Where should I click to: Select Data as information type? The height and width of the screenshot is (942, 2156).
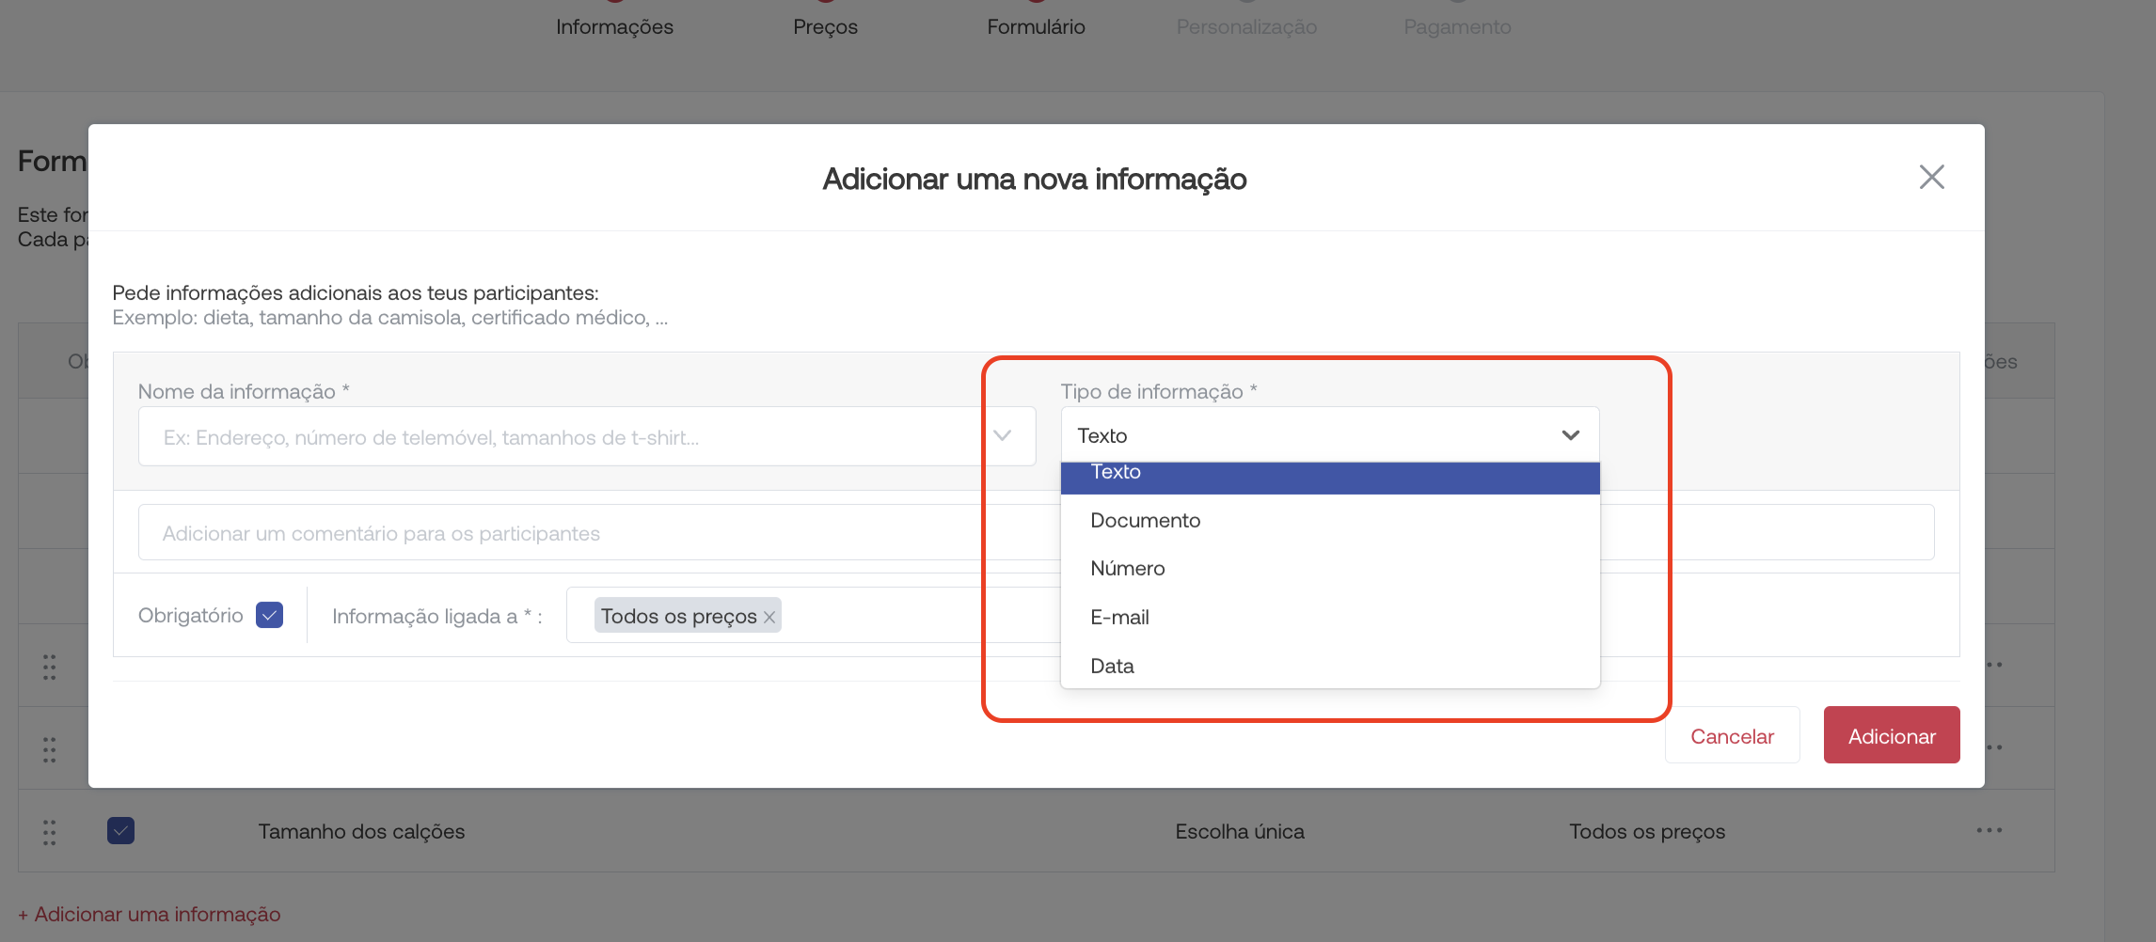click(x=1112, y=666)
